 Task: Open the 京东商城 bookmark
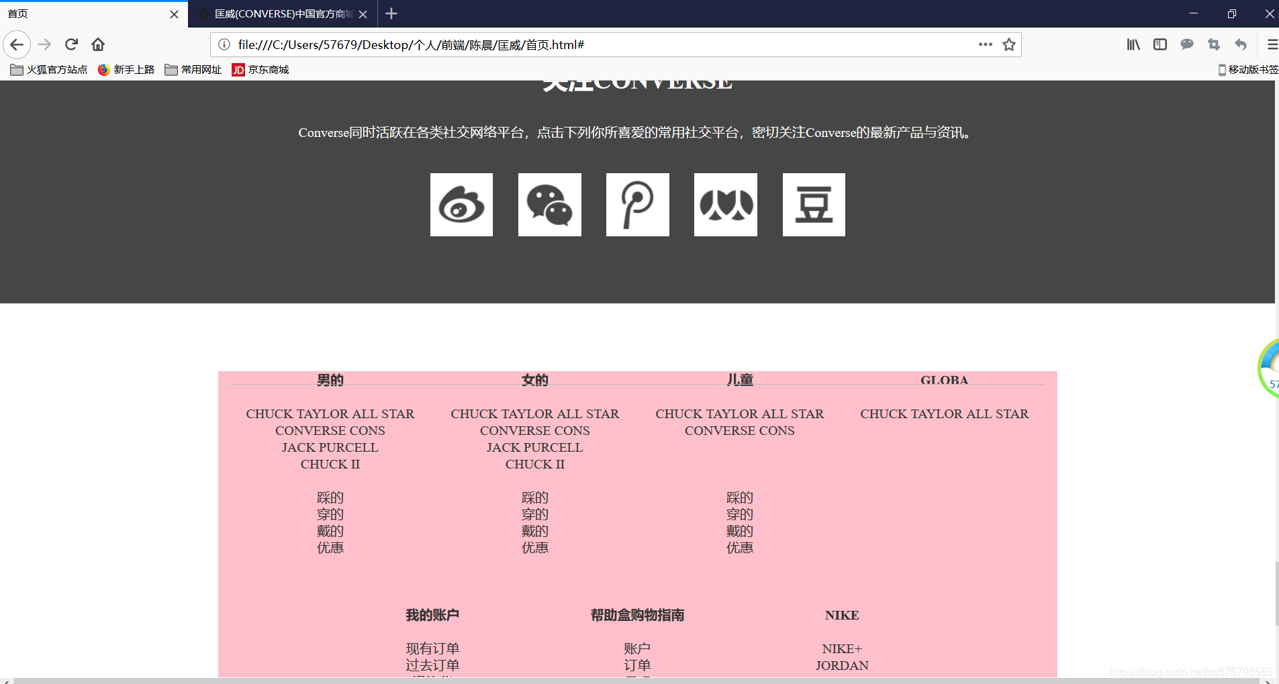(260, 70)
